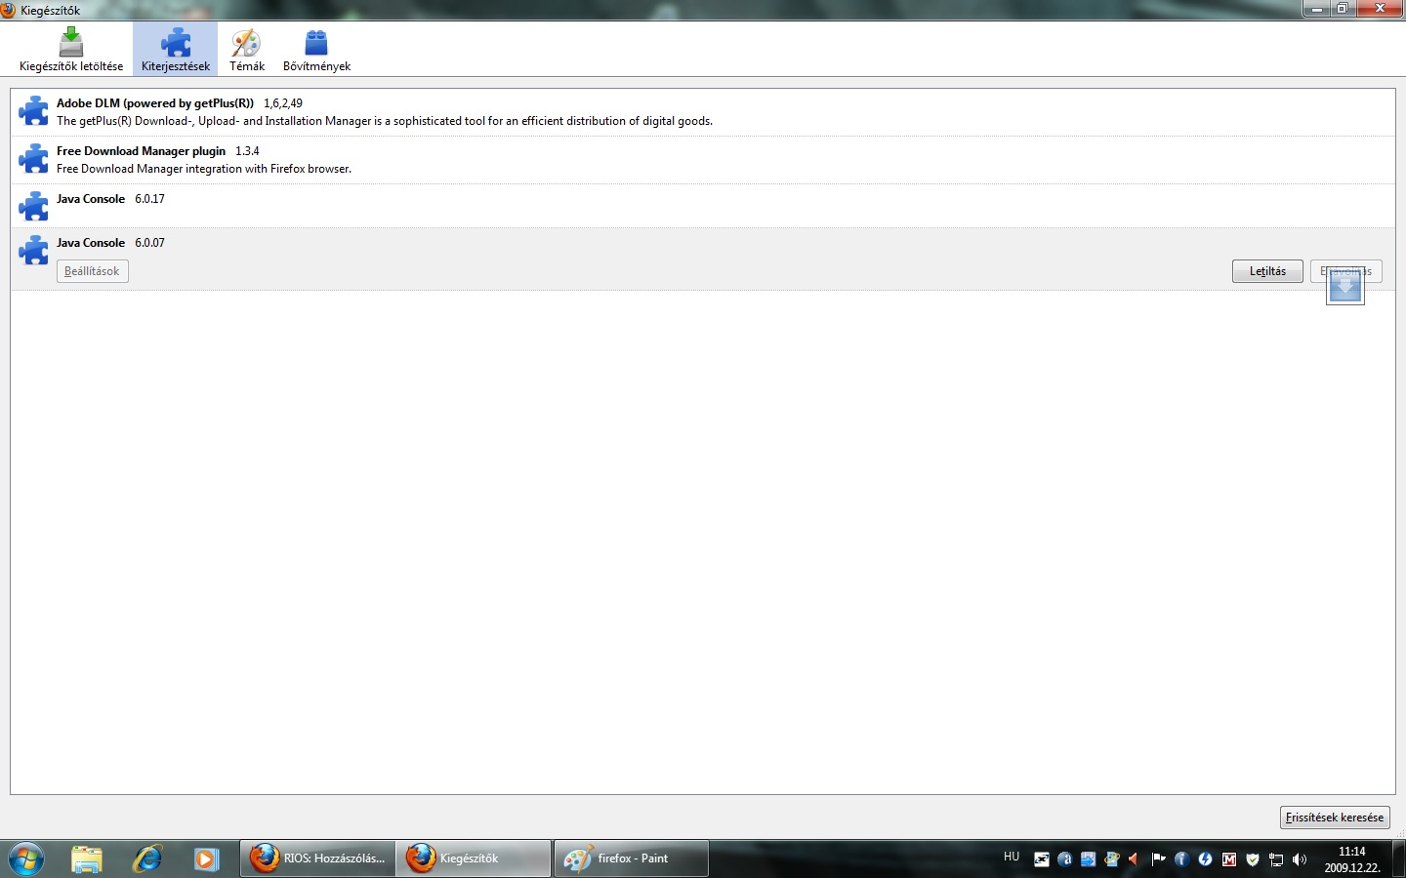The image size is (1406, 878).
Task: Disable extension with Letiltás button
Action: [x=1267, y=271]
